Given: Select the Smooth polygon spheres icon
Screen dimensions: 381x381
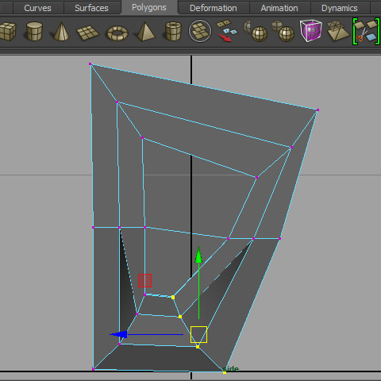Looking at the screenshot, I should 255,31.
